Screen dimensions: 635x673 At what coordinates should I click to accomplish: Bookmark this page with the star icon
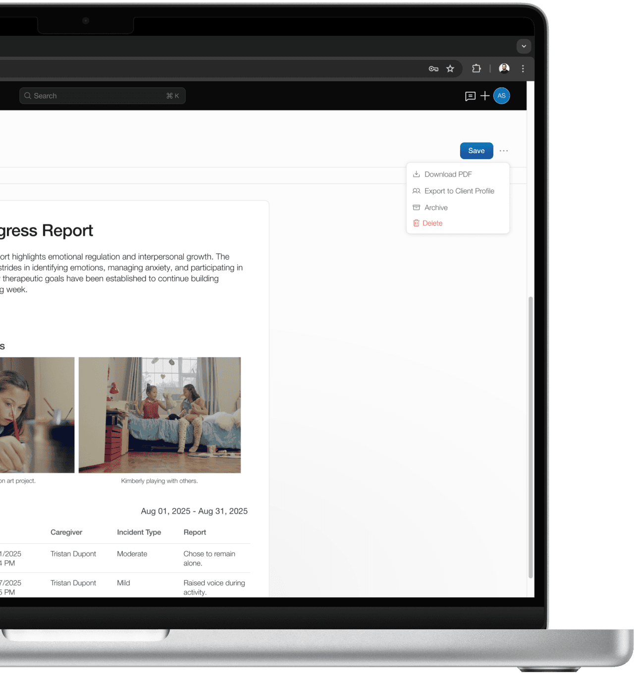tap(450, 68)
